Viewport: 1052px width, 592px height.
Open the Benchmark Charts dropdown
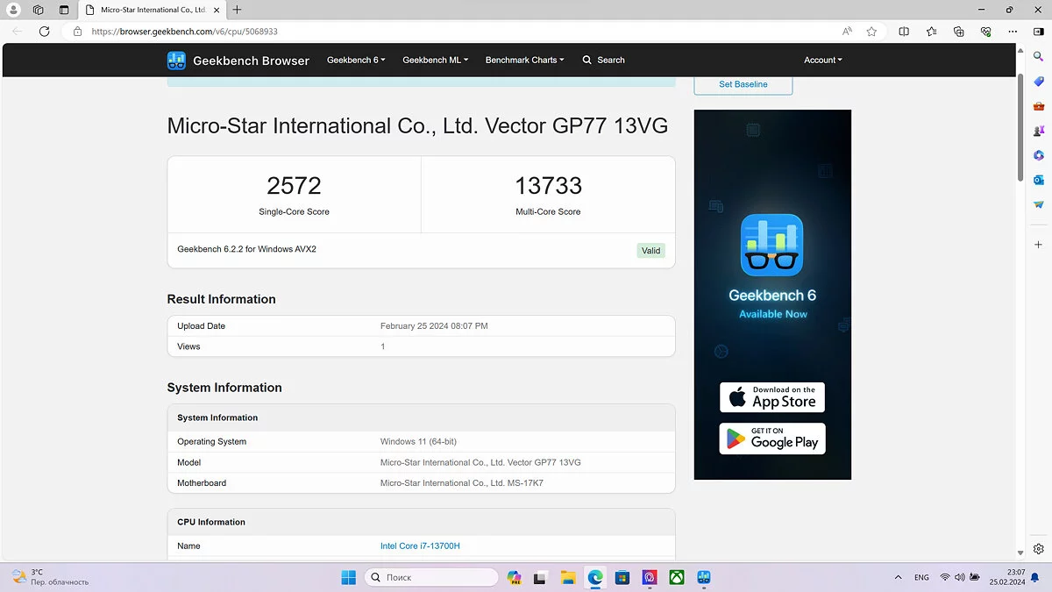tap(524, 61)
